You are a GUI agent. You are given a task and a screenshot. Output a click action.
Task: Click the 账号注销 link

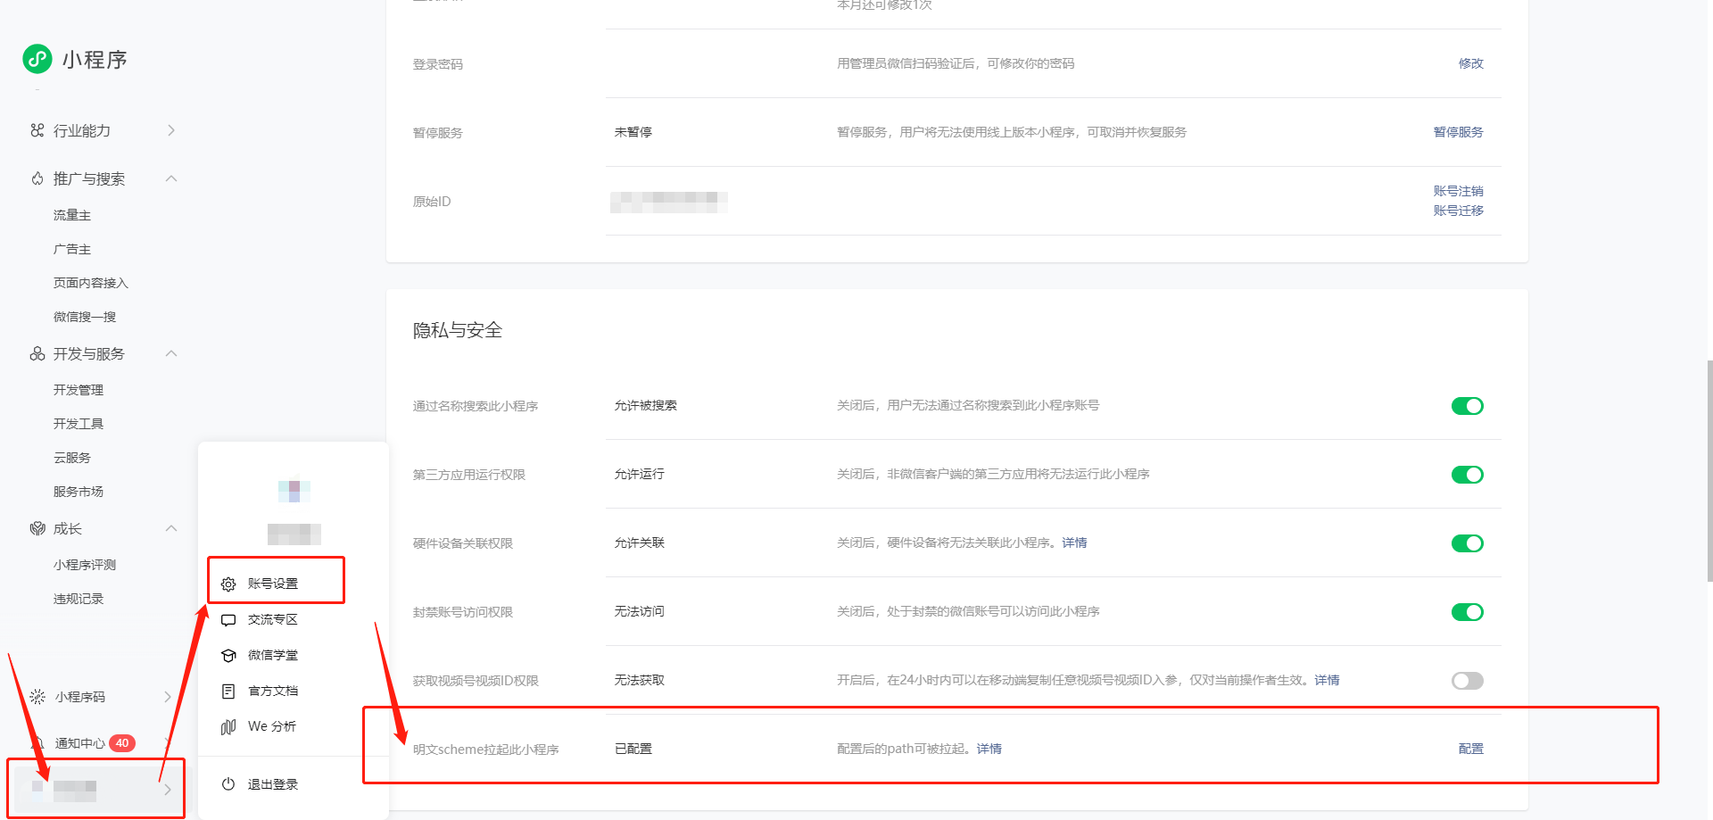(1458, 191)
